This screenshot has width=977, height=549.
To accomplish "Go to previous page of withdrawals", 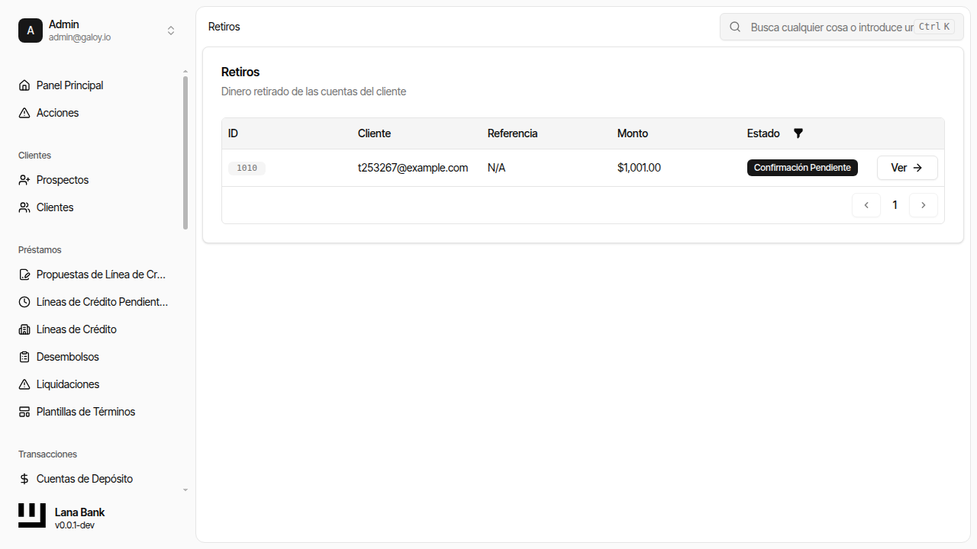I will pos(866,205).
